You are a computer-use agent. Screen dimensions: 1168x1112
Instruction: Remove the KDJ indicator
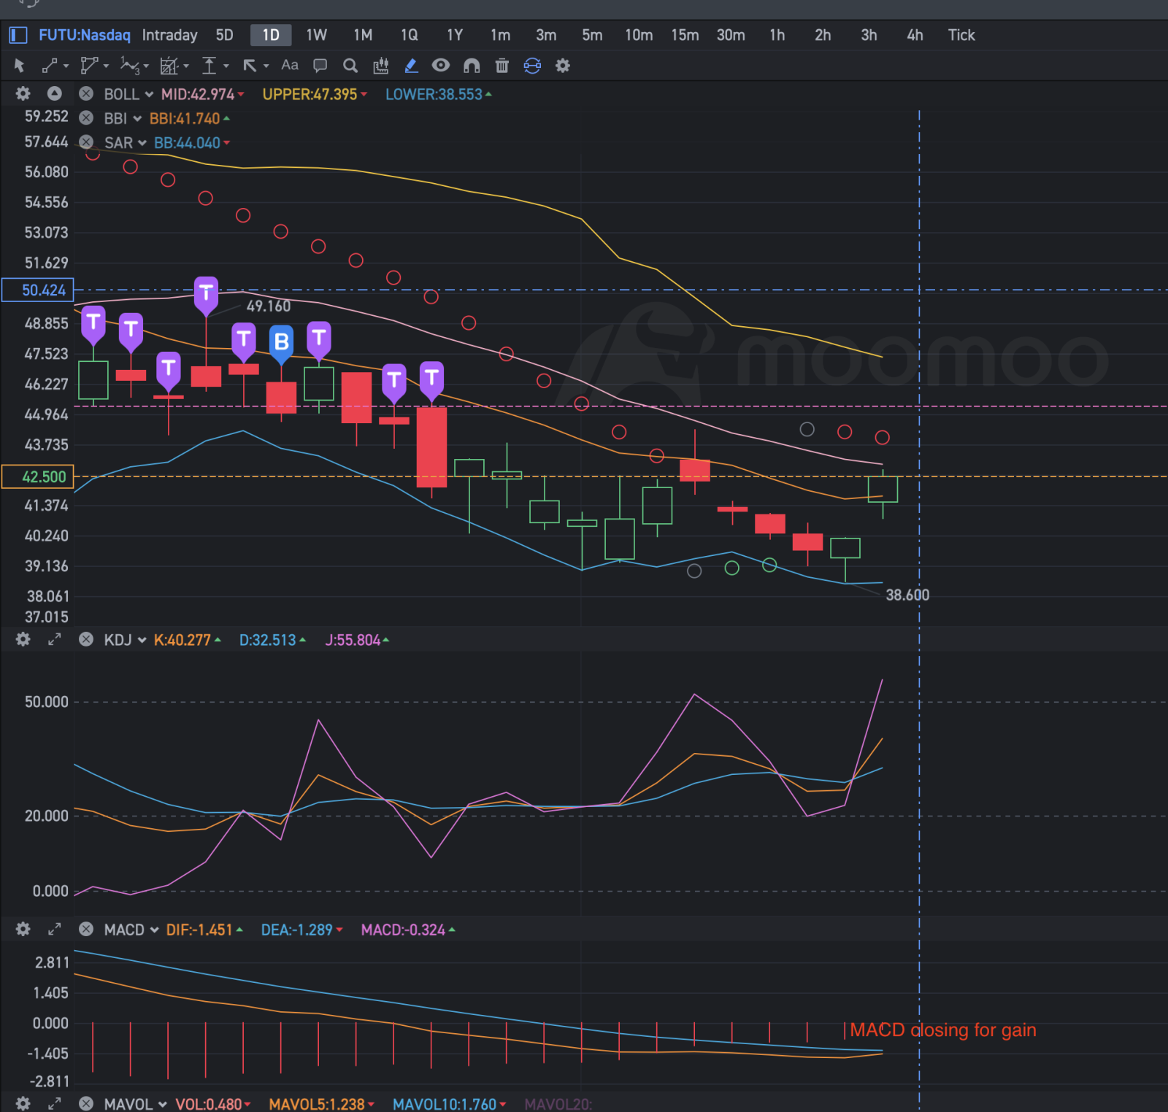tap(86, 640)
